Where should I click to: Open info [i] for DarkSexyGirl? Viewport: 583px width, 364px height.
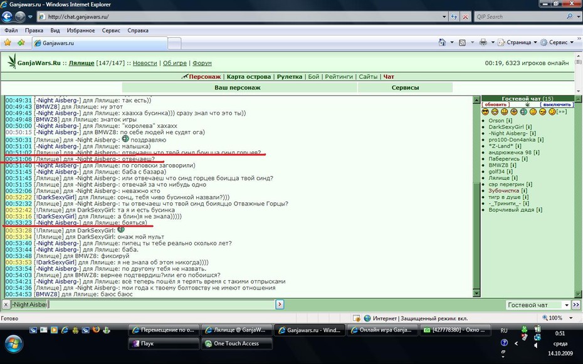528,127
